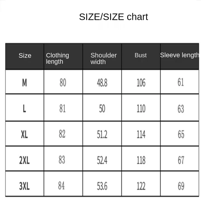Select the 122 bust value cell
The width and height of the screenshot is (201, 201).
coord(141,186)
